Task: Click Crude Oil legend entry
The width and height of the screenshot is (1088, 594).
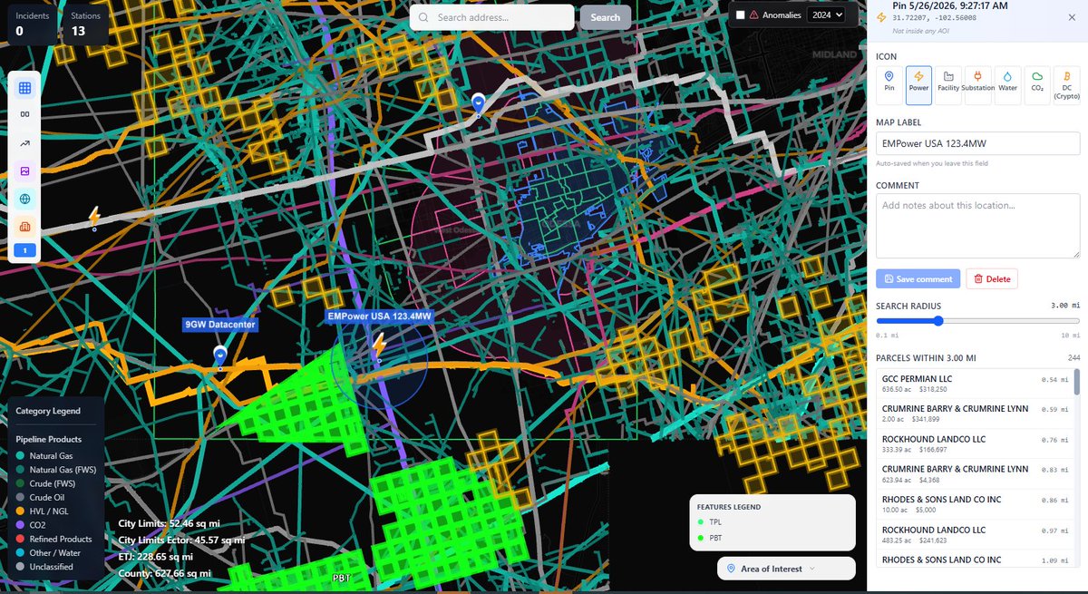Action: [41, 497]
